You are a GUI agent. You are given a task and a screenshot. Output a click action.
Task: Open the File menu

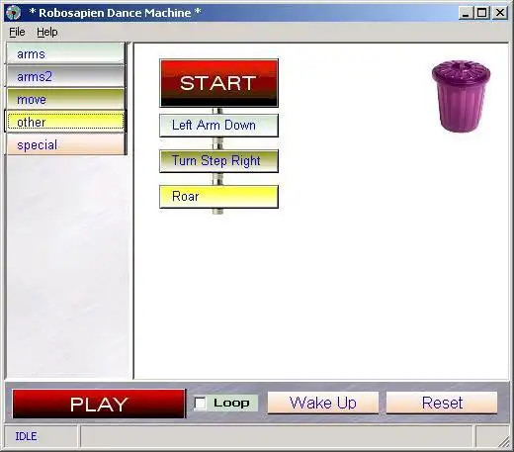coord(17,32)
